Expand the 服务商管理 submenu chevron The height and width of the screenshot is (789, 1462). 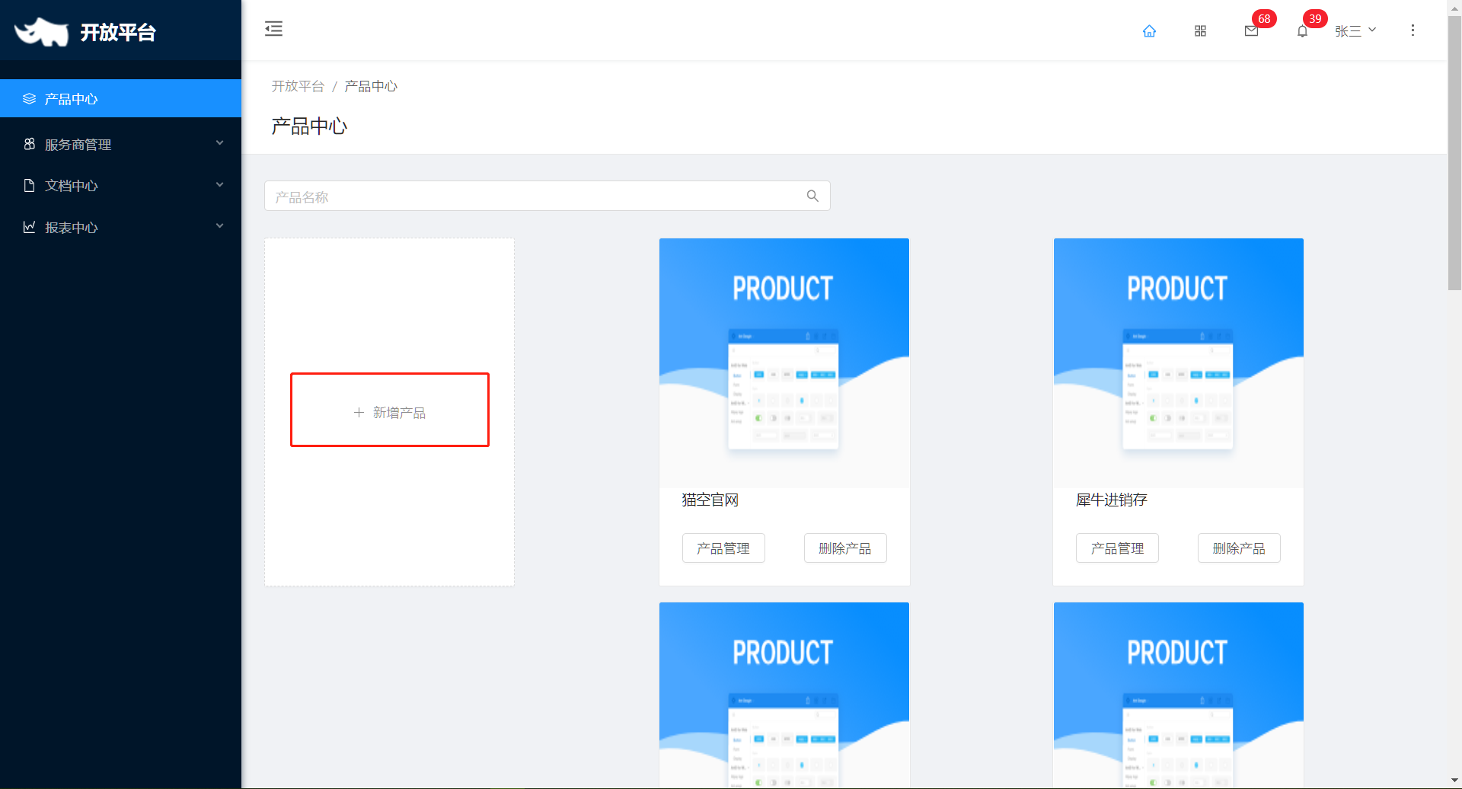coord(219,143)
